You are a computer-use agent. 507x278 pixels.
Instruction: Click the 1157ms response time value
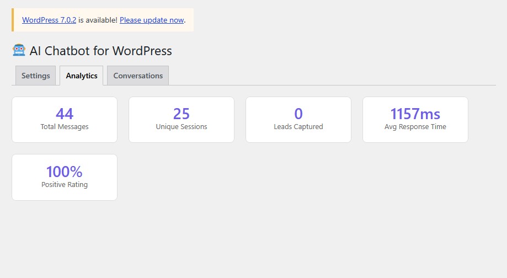click(x=415, y=114)
